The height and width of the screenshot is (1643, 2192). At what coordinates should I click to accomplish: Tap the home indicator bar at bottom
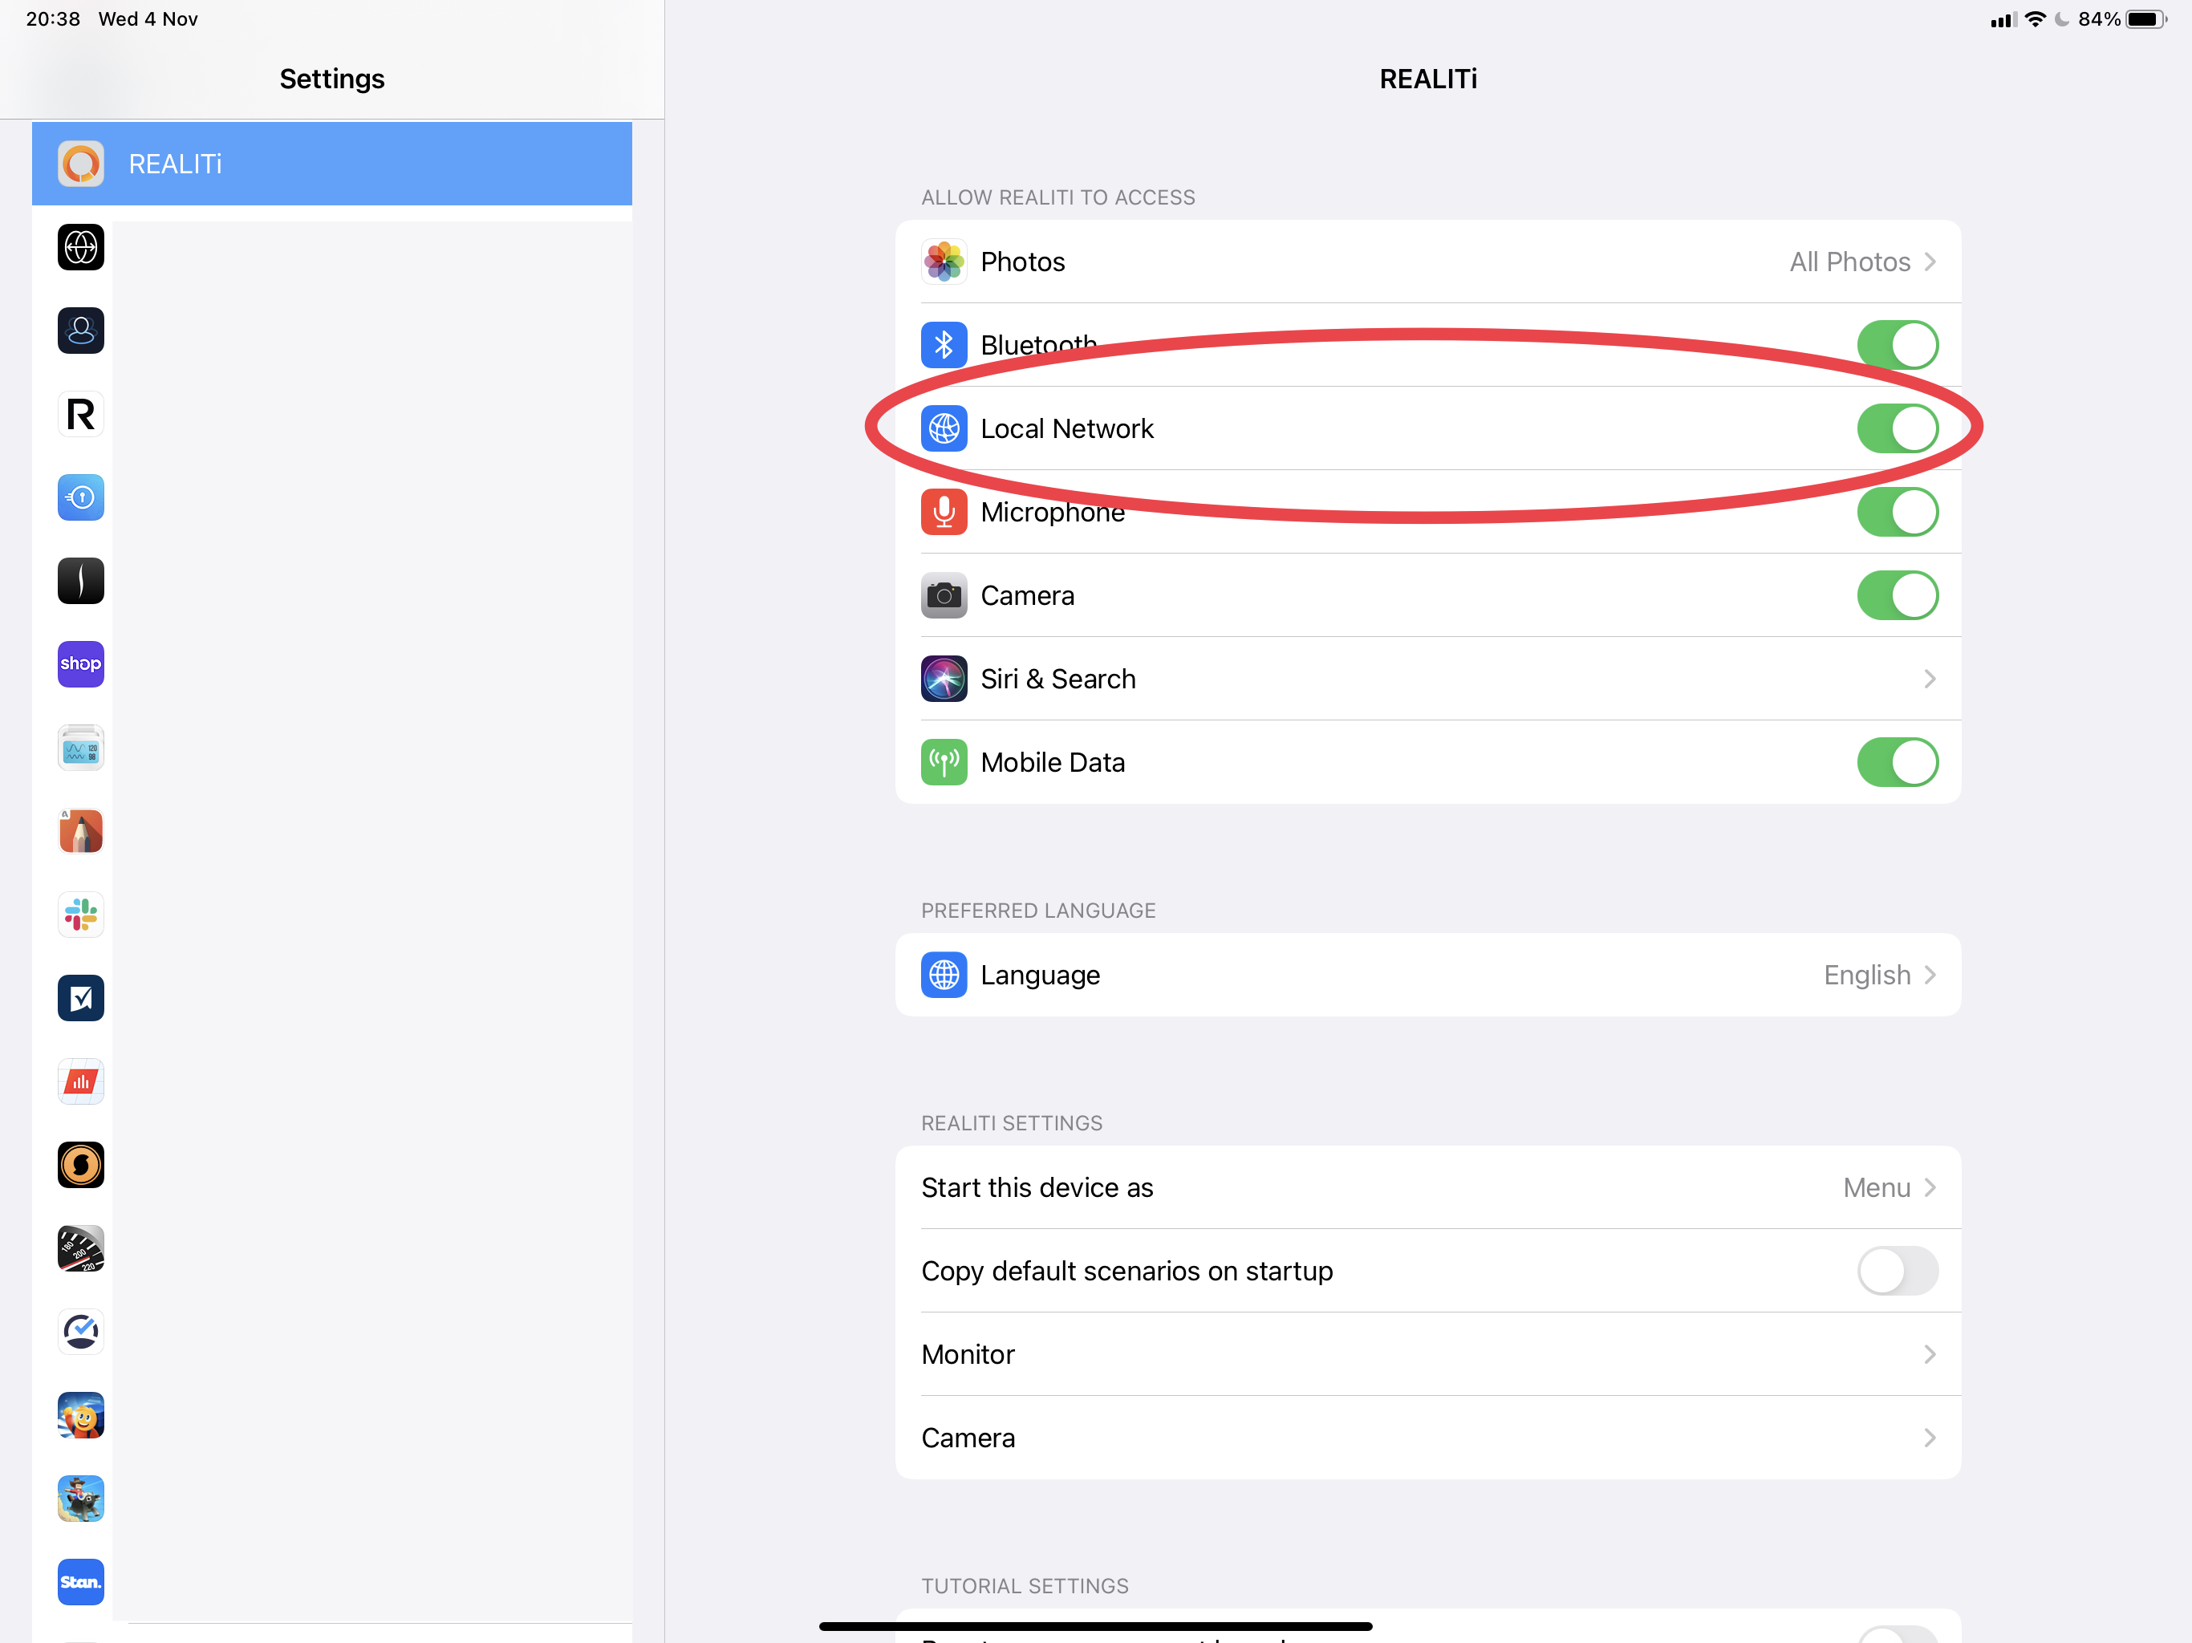pyautogui.click(x=1095, y=1626)
